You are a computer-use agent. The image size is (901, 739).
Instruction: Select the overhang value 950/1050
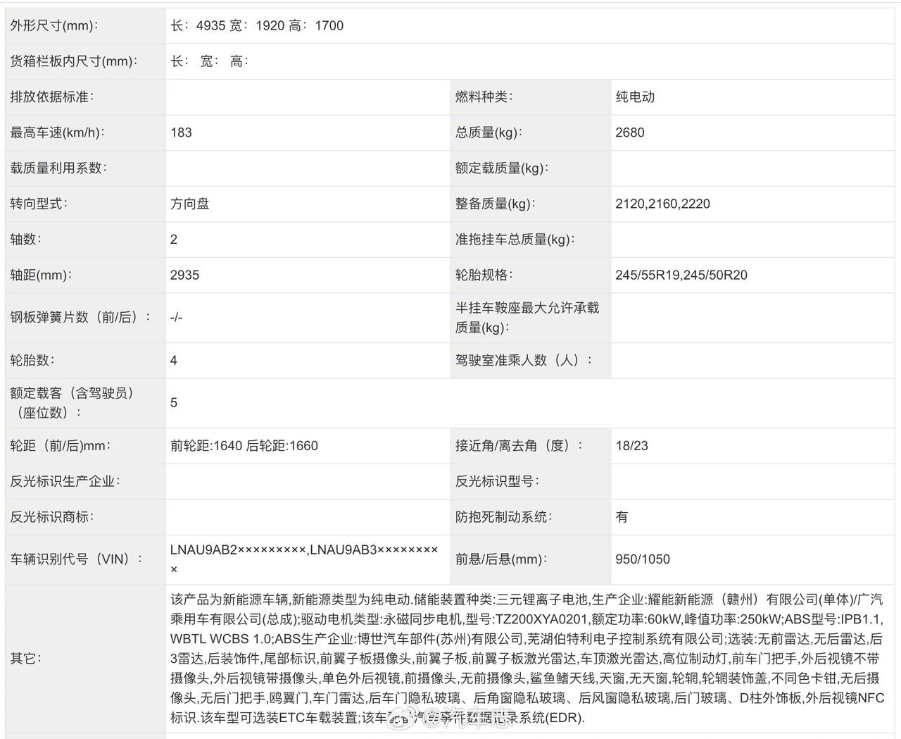[643, 559]
